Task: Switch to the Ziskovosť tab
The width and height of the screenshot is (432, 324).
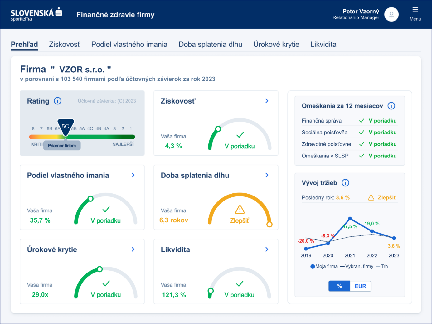Action: click(64, 44)
